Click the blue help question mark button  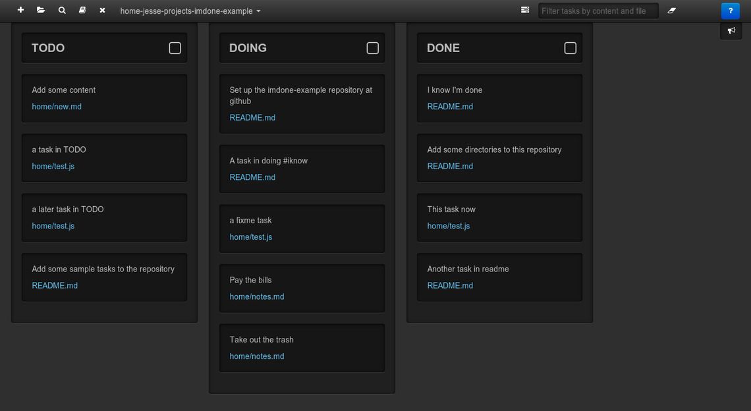(x=730, y=10)
